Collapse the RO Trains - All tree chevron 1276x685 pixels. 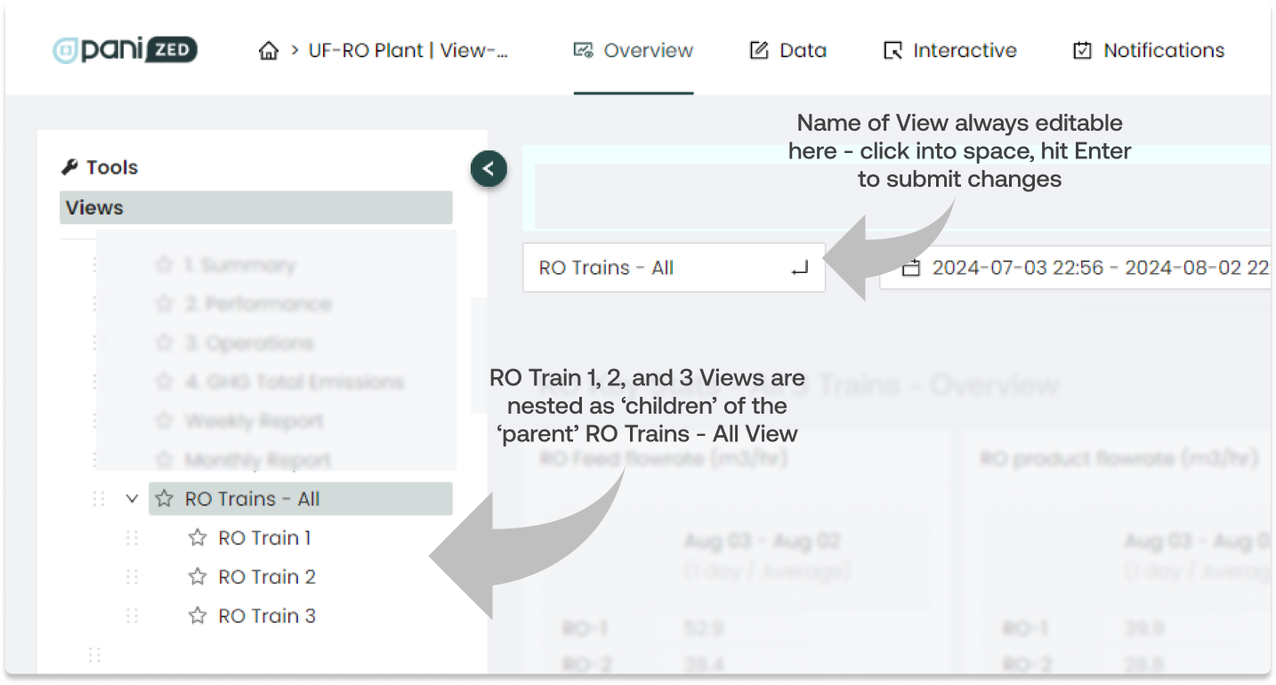tap(133, 499)
